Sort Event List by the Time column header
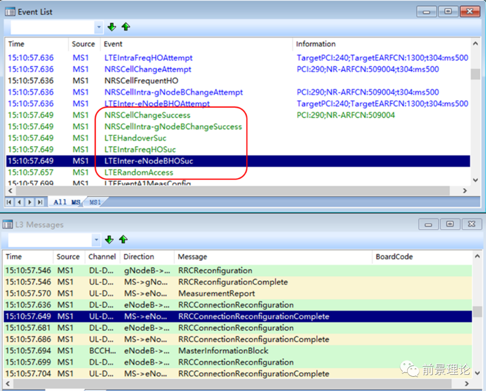Viewport: 486px width, 391px height. pyautogui.click(x=36, y=44)
